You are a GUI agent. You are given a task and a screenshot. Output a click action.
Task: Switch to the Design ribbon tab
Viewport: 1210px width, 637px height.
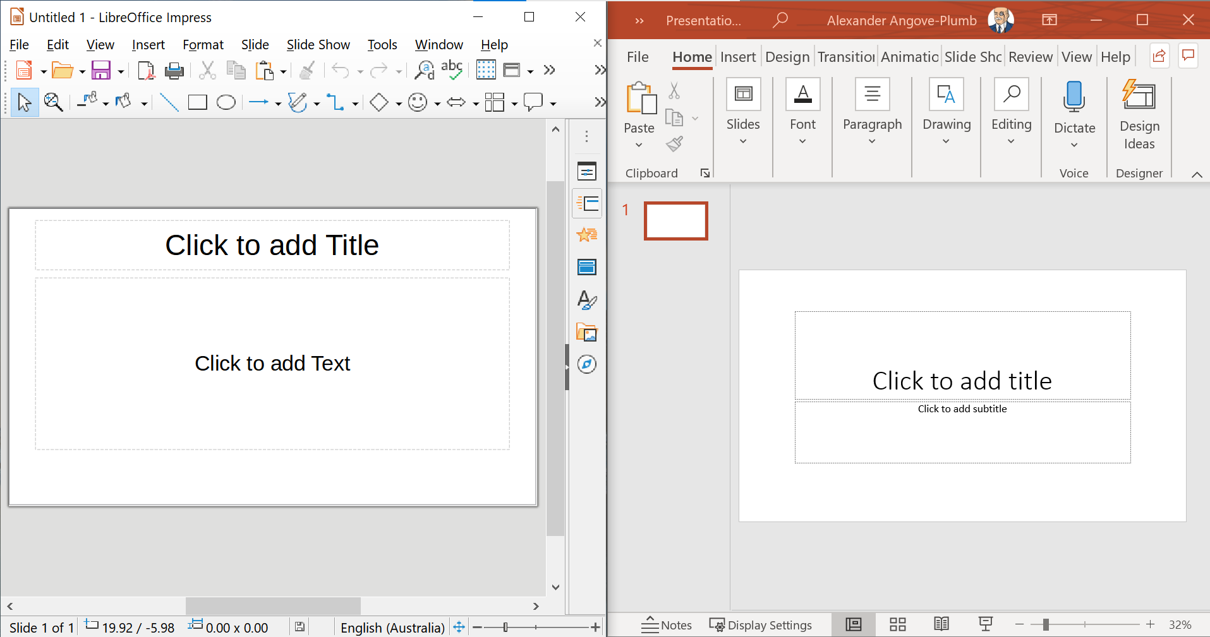(787, 57)
